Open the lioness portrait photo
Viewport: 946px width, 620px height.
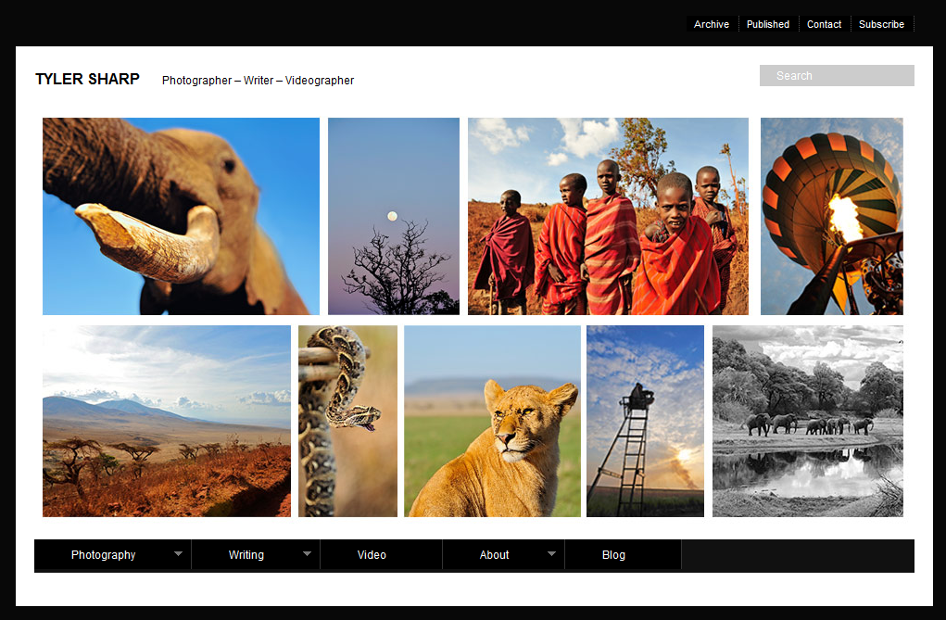[x=492, y=422]
